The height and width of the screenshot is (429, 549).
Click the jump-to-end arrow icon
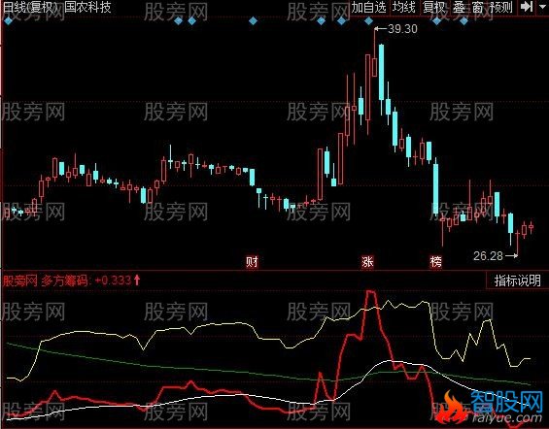(526, 7)
